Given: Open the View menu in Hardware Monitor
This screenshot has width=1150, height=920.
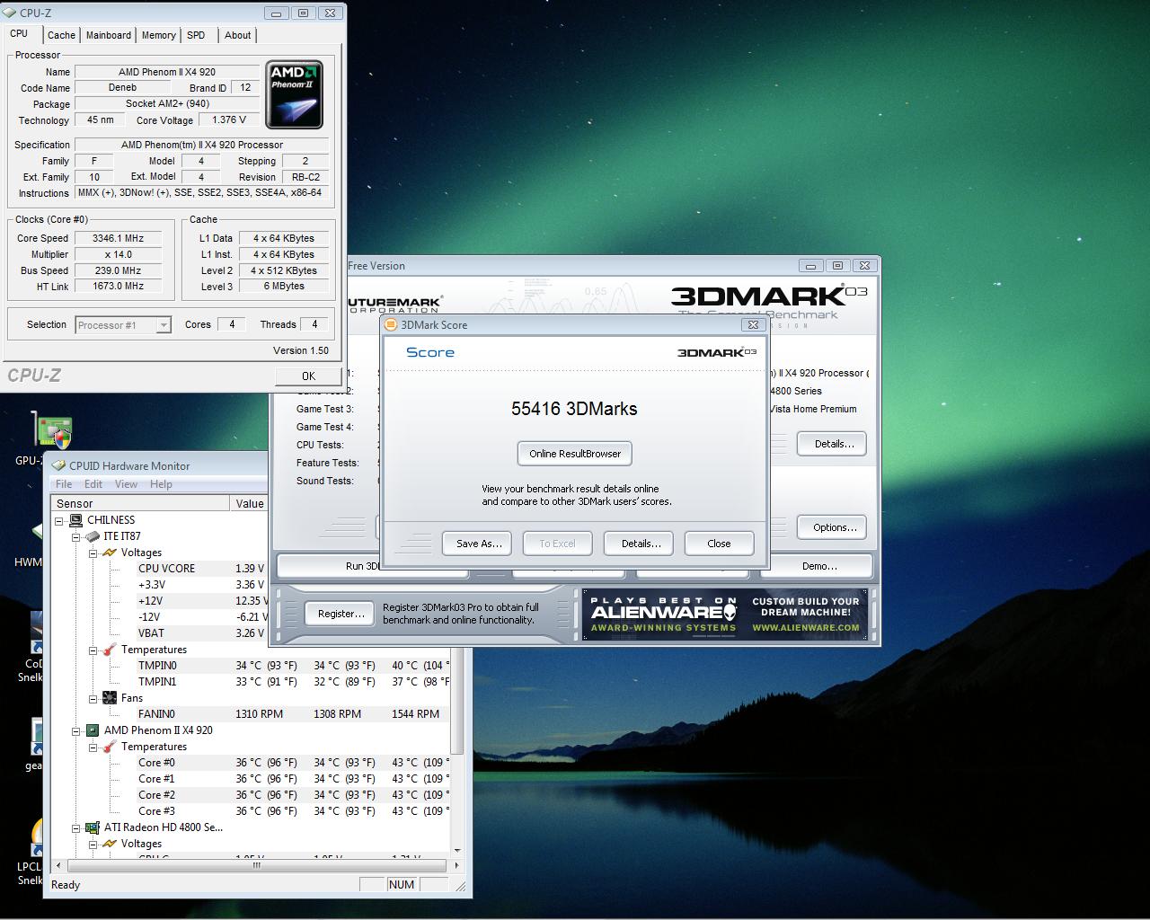Looking at the screenshot, I should 126,484.
